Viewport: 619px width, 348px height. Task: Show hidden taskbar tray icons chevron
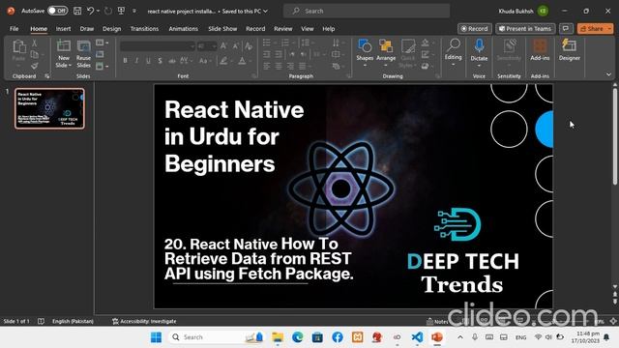coord(460,337)
